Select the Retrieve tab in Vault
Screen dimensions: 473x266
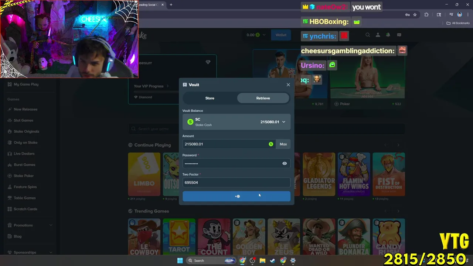pyautogui.click(x=263, y=98)
